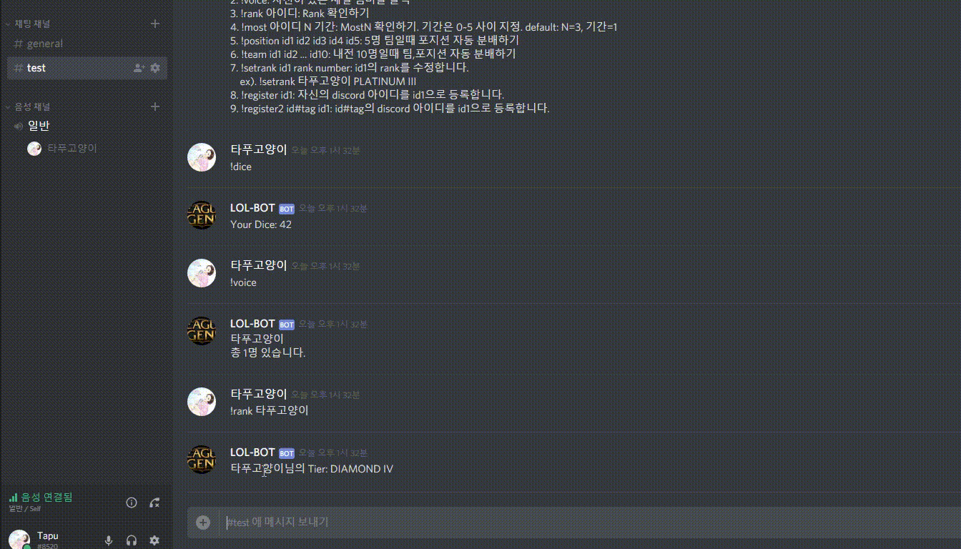Deafen audio with headphones icon
The image size is (961, 549).
(x=132, y=540)
